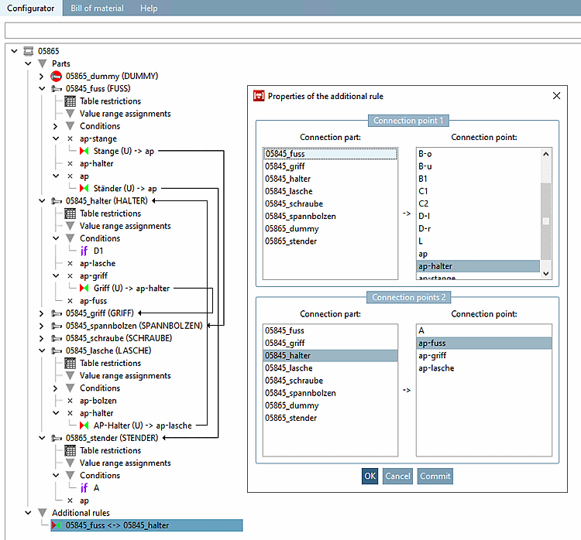This screenshot has height=540, width=581.
Task: Select 05845_spannbolzen in Connection point 1 parts
Action: [x=301, y=216]
